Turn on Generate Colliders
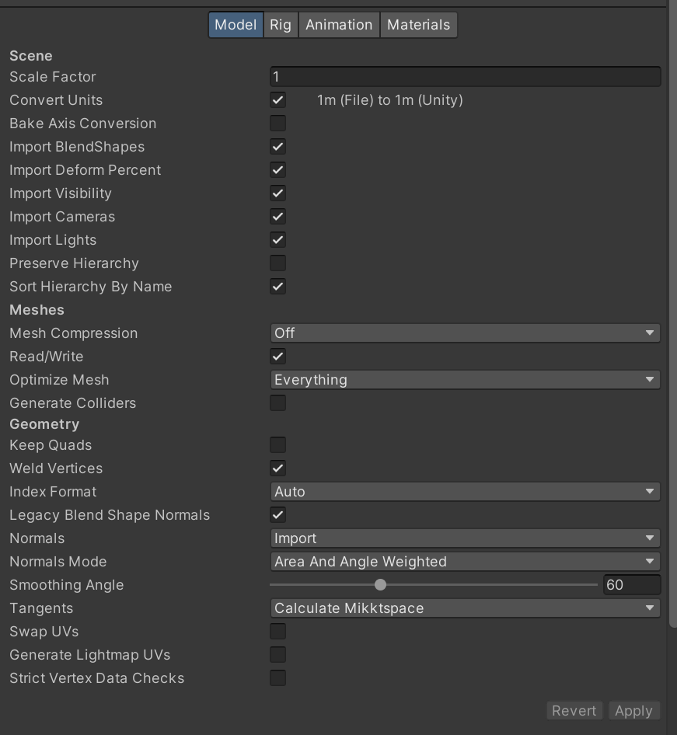 click(277, 403)
